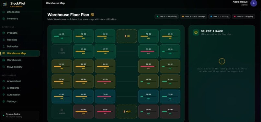Click the Abdul Haque user name
Viewport: 261px width, 122px height.
pyautogui.click(x=240, y=2)
